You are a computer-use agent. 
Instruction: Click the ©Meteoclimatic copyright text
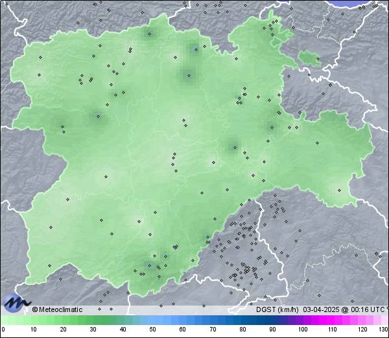pyautogui.click(x=57, y=309)
